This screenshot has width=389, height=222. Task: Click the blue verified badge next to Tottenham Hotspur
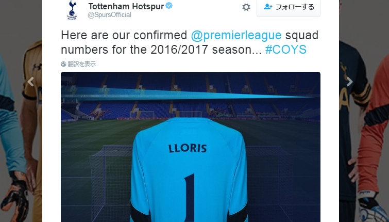click(x=169, y=6)
